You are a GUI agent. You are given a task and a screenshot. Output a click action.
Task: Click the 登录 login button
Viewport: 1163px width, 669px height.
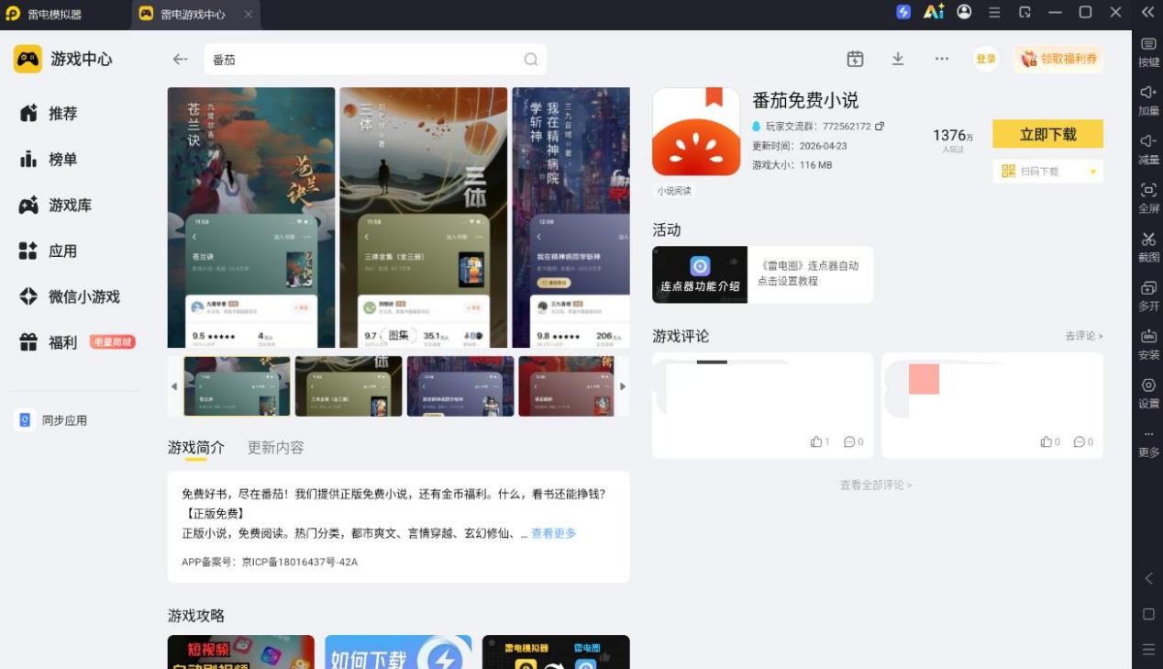pyautogui.click(x=986, y=59)
